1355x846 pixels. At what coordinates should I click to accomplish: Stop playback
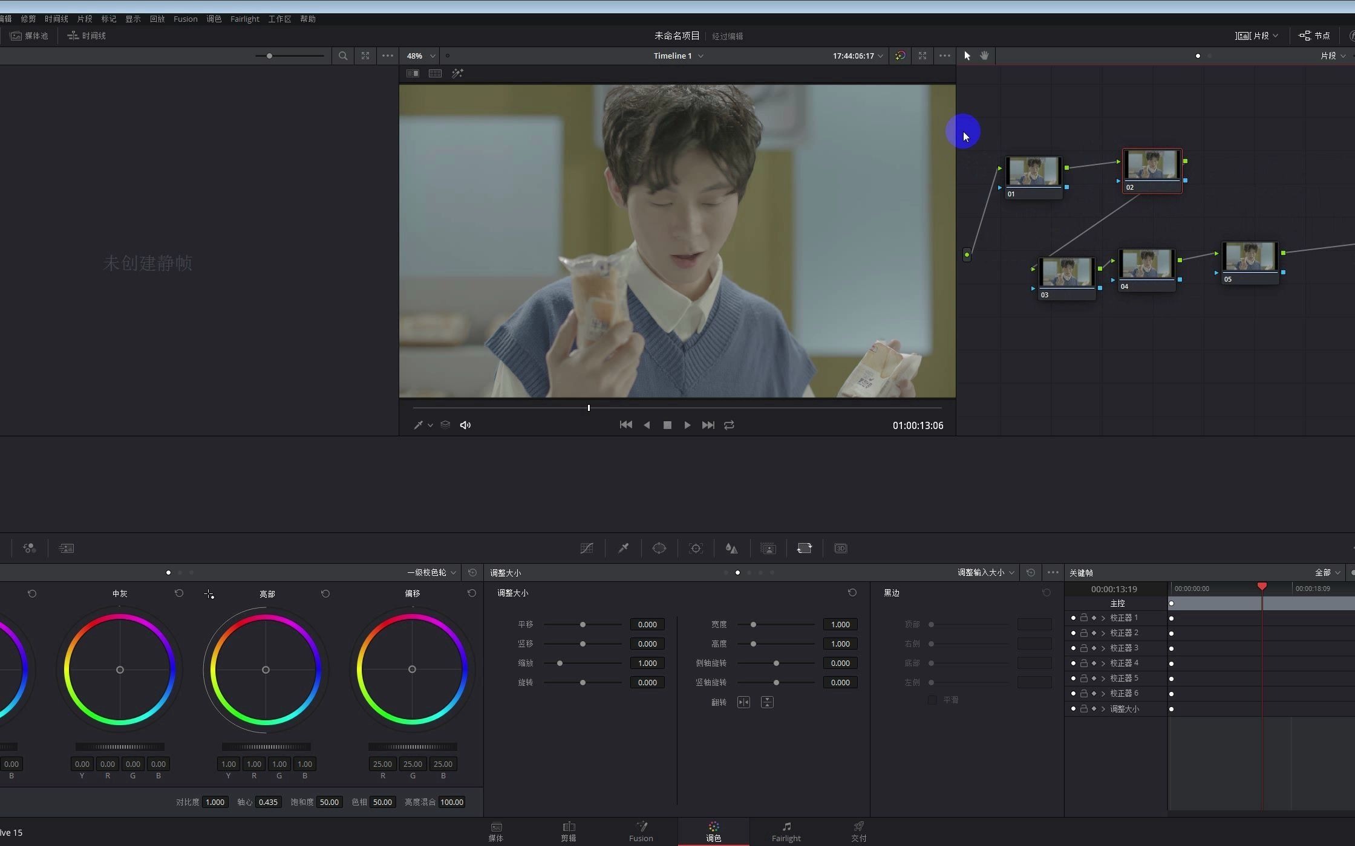[x=667, y=425]
